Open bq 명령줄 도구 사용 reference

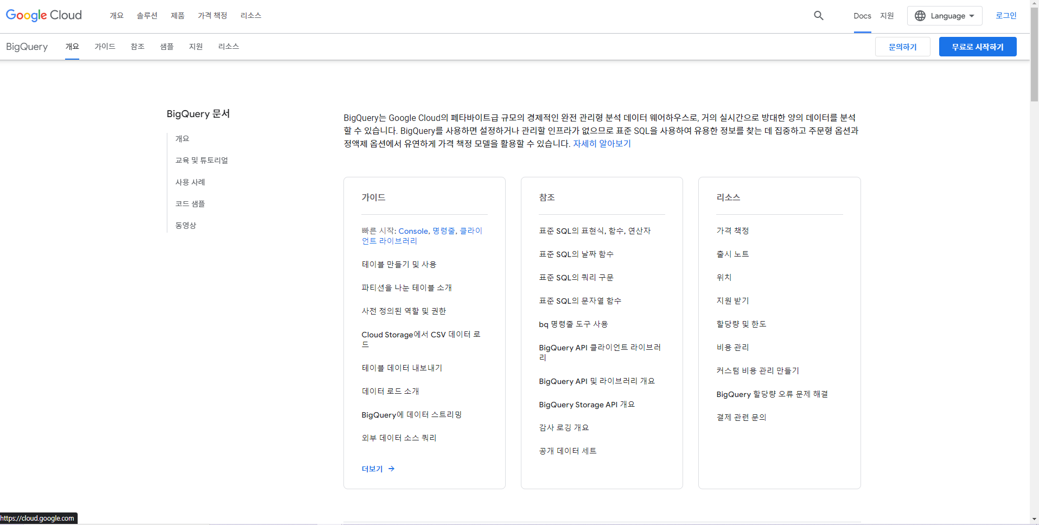[x=573, y=324]
